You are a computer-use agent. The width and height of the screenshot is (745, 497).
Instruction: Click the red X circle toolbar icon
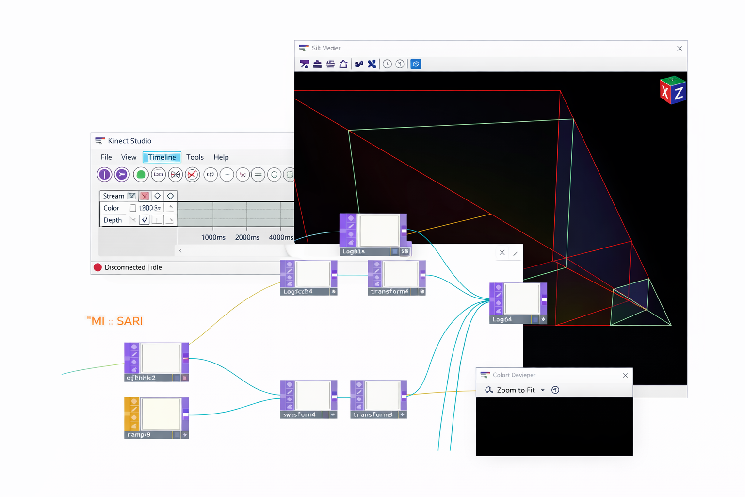coord(193,175)
